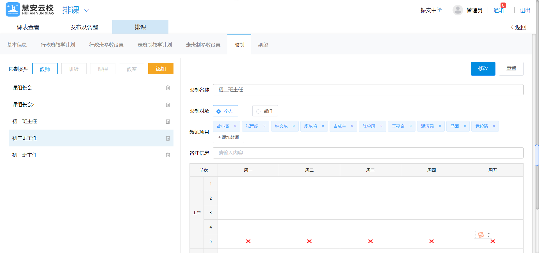The image size is (539, 253).
Task: Remove teacher 曾小香 tag
Action: [x=235, y=126]
